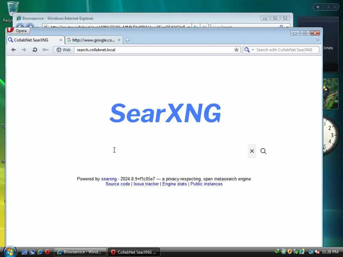Screen dimensions: 343x257
Task: Click the taskbar clock 11:26 PM
Action: tap(330, 252)
